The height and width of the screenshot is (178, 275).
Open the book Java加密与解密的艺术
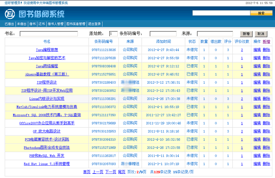coord(47,58)
